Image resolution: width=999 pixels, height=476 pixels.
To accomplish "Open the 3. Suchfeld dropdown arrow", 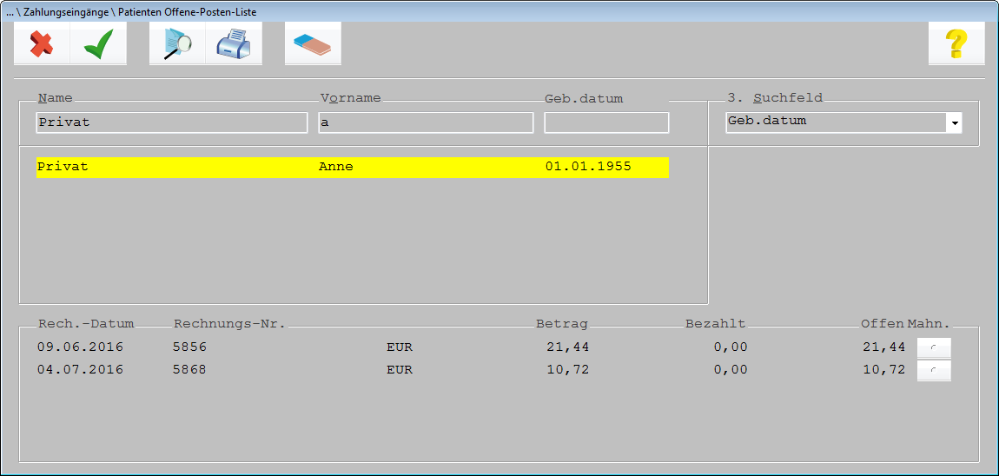I will pos(954,122).
